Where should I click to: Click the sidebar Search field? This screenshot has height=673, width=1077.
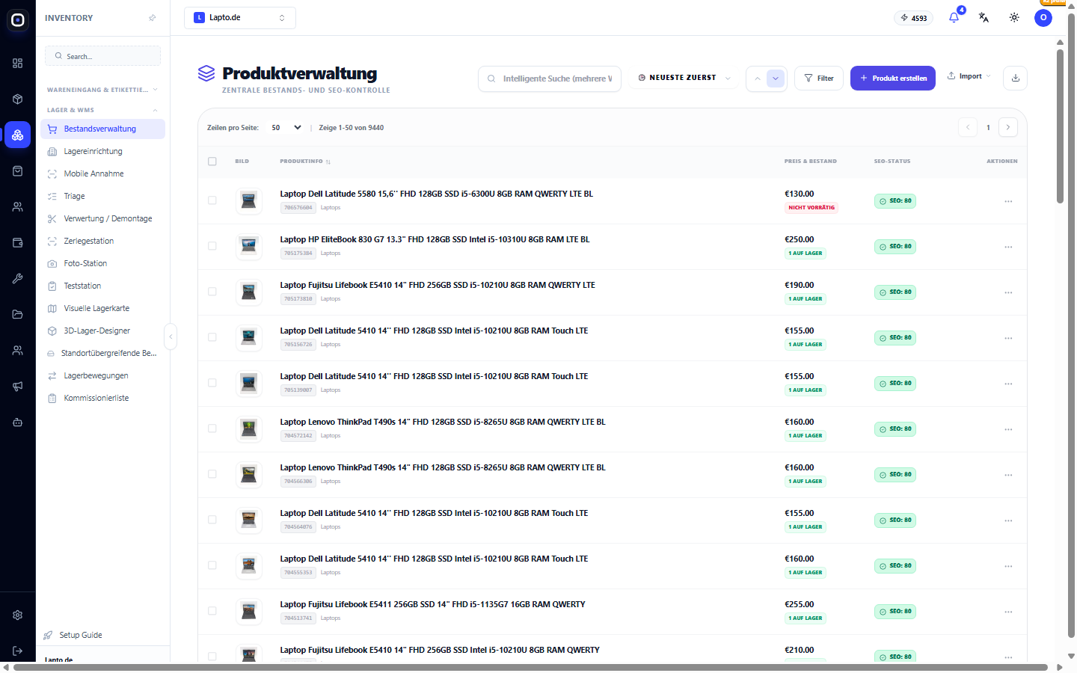[x=102, y=56]
